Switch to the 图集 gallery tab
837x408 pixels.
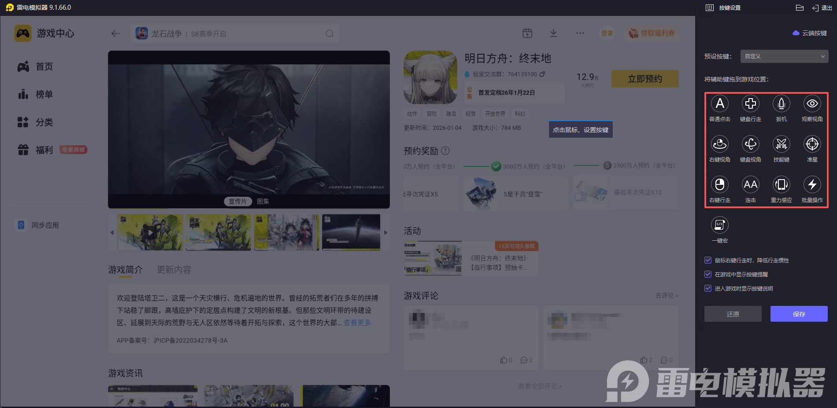coord(263,201)
